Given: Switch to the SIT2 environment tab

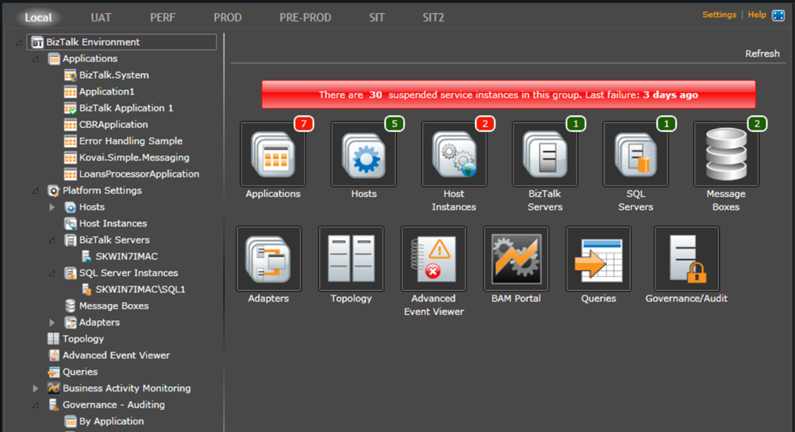Looking at the screenshot, I should coord(433,18).
